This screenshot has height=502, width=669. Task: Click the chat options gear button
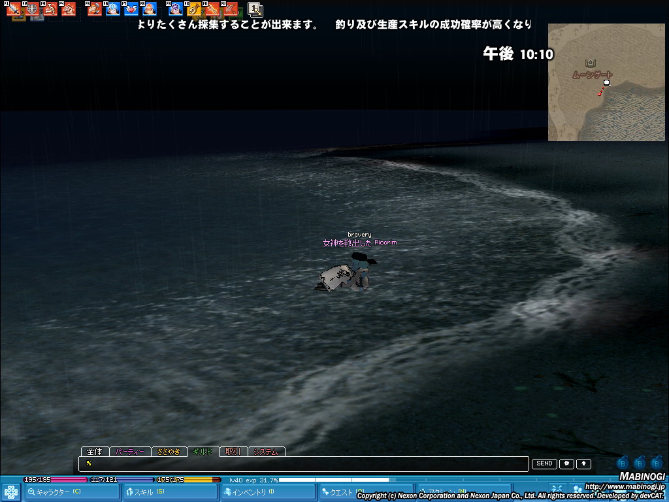pos(566,463)
